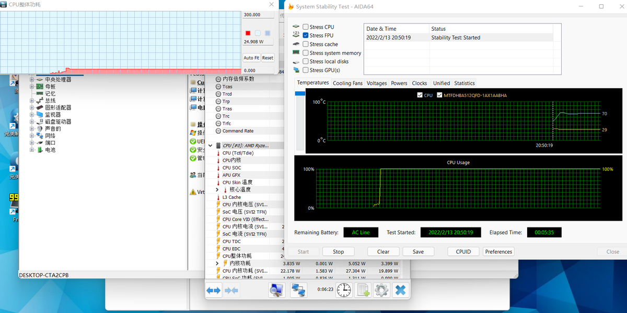Viewport: 627px width, 313px height.
Task: Expand the 中央处理器 tree node
Action: [32, 80]
